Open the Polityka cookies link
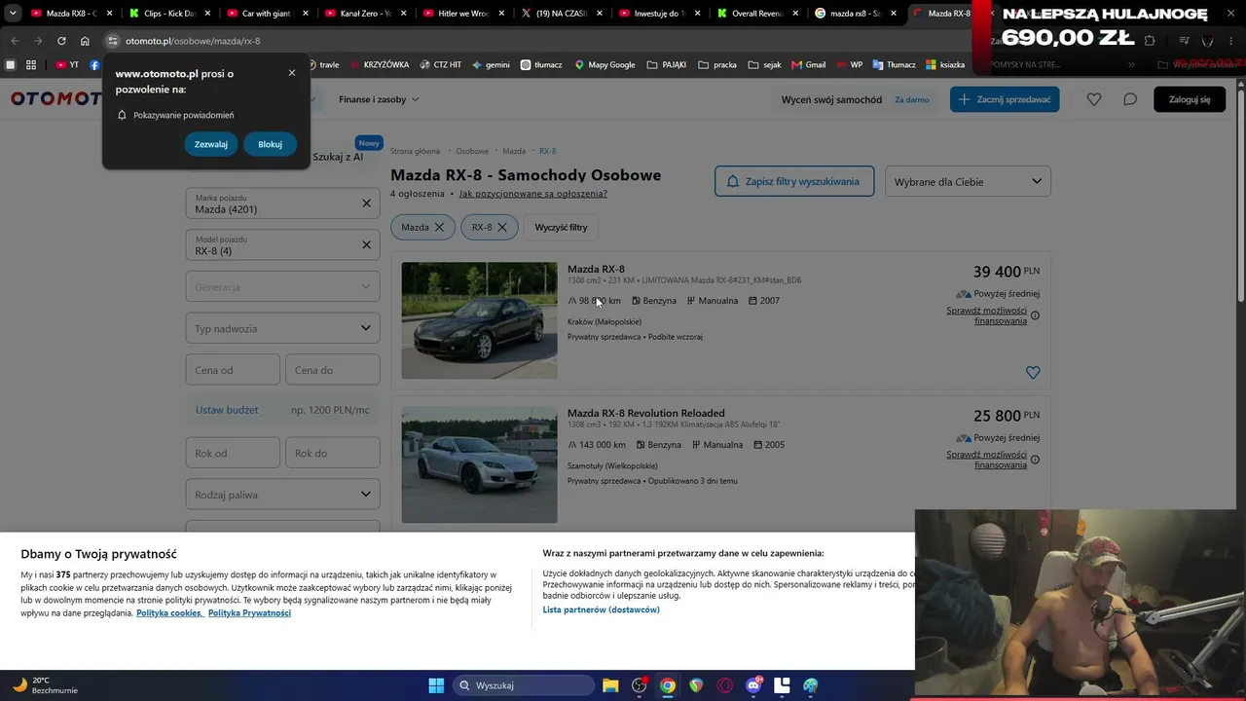Viewport: 1246px width, 701px height. (169, 613)
